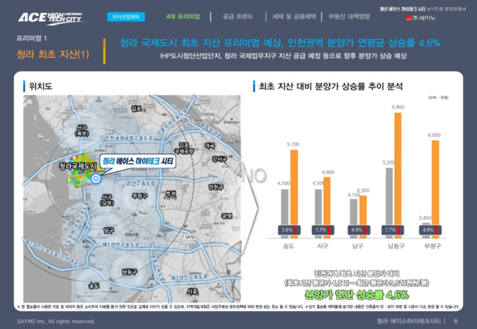Image resolution: width=477 pixels, height=329 pixels.
Task: Switch to the 공급 트렌드 tab
Action: coord(237,16)
